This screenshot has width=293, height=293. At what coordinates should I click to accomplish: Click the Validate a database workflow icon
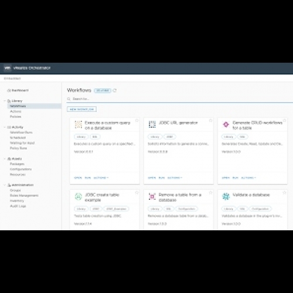click(x=226, y=196)
